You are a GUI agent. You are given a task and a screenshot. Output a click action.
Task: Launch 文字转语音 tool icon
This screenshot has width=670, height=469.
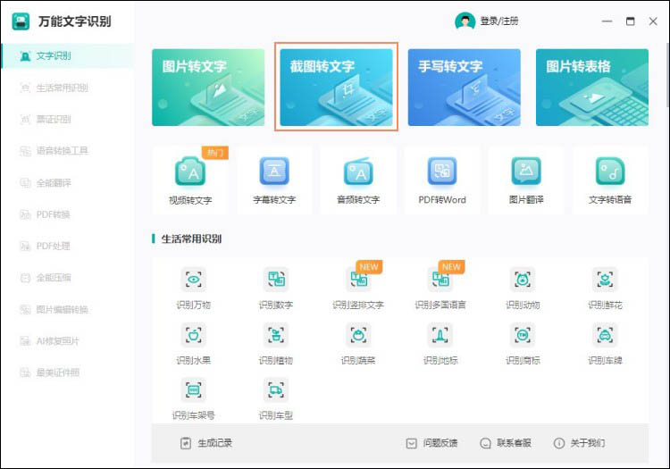click(x=610, y=172)
